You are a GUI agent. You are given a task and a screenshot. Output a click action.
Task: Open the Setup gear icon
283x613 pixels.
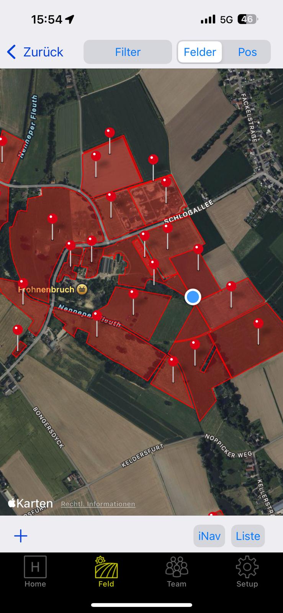pos(247,567)
